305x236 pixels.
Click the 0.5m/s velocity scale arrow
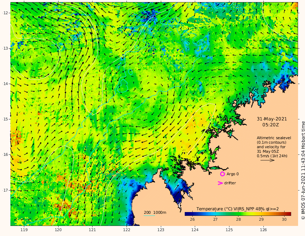(268, 160)
